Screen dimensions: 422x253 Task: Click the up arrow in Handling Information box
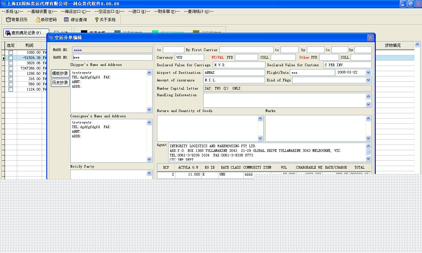click(368, 96)
